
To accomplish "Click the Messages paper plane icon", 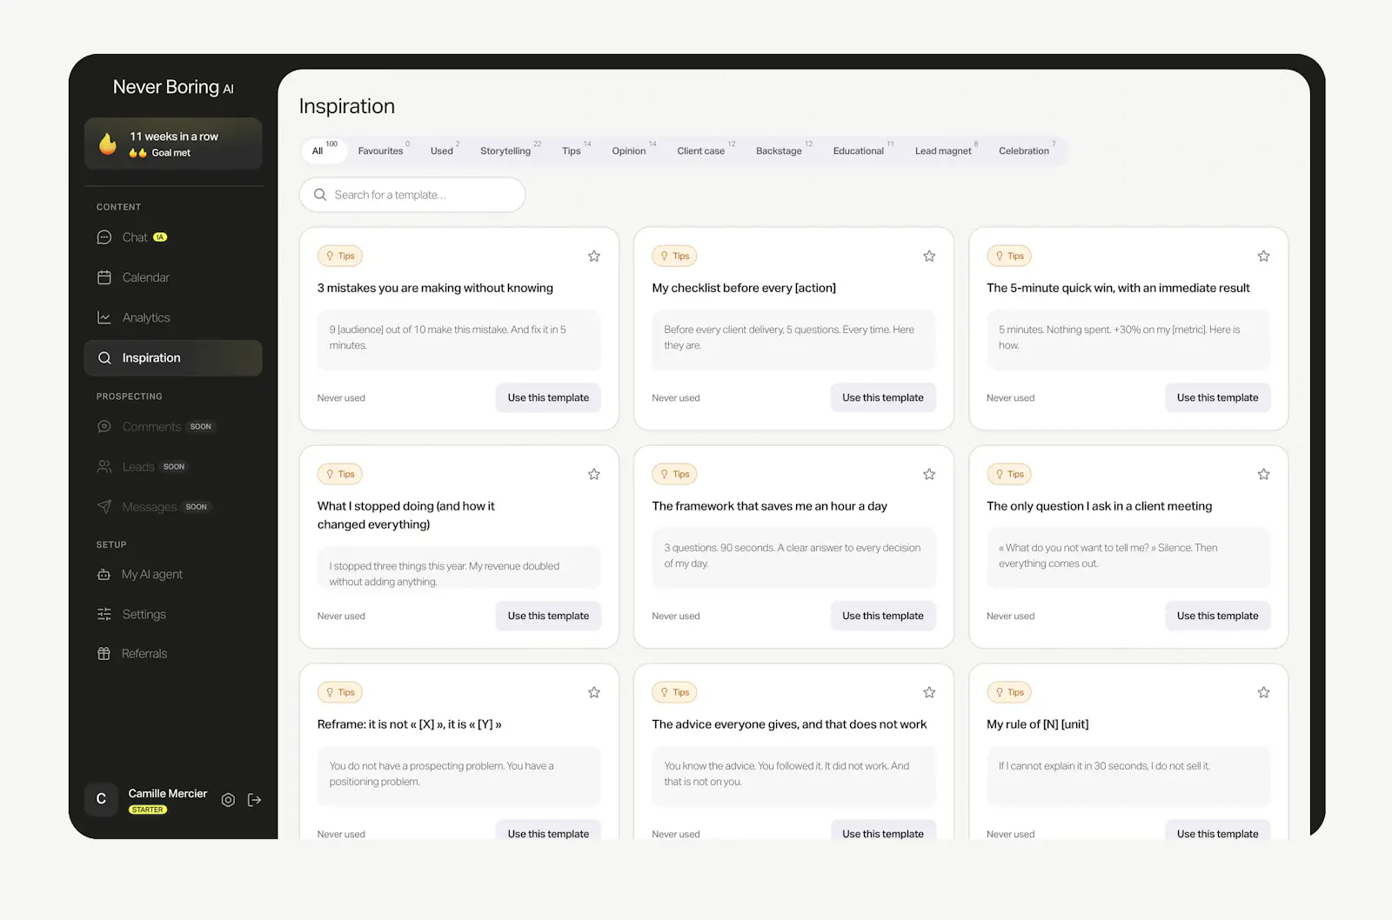I will coord(104,506).
